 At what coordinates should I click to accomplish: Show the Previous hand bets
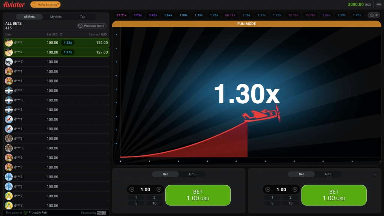[92, 26]
